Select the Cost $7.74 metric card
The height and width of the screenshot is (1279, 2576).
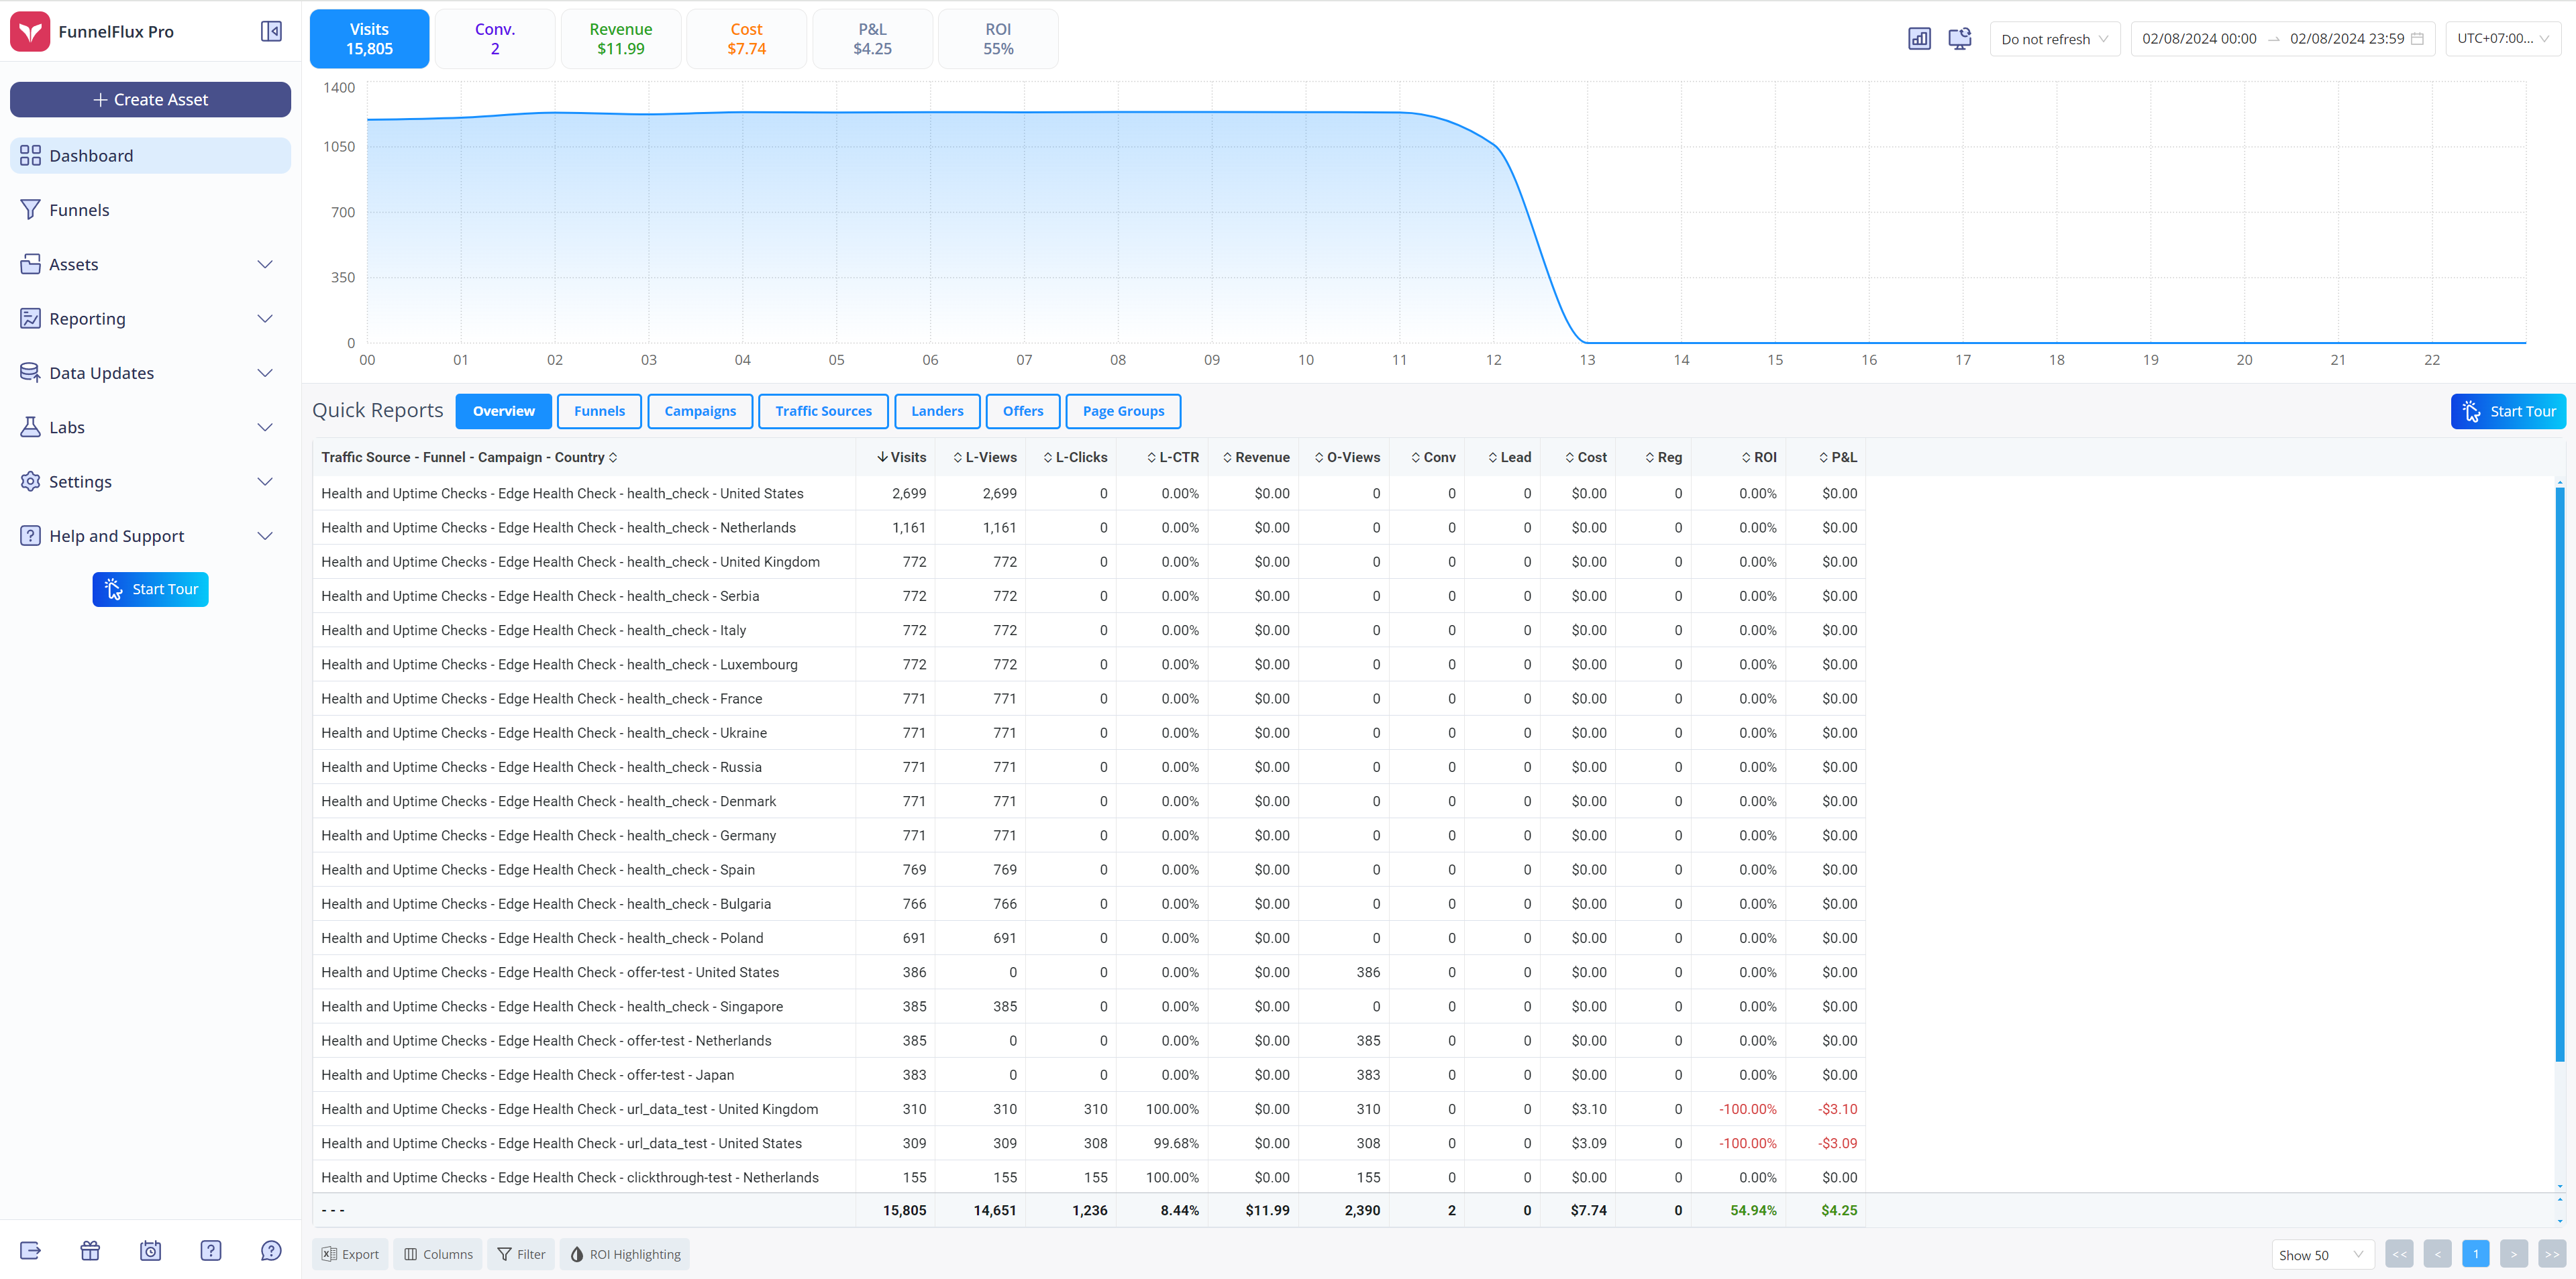tap(746, 38)
